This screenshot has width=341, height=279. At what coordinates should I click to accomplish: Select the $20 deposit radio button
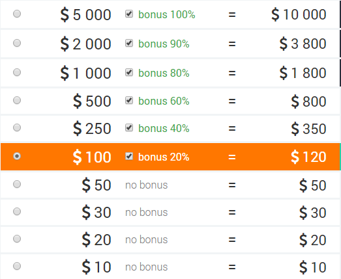pos(17,239)
